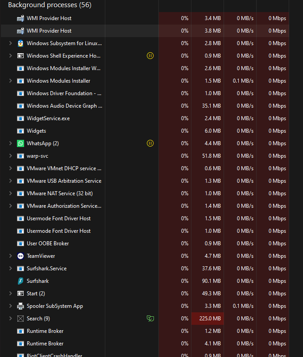The width and height of the screenshot is (303, 357).
Task: Expand the Spooler SubSystem App entry
Action: 10,306
